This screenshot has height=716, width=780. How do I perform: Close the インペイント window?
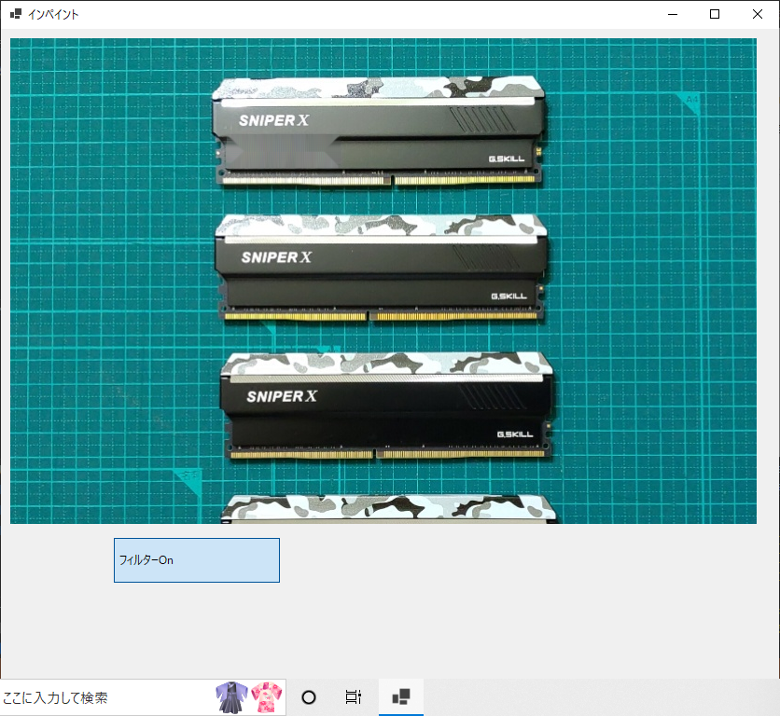click(757, 14)
